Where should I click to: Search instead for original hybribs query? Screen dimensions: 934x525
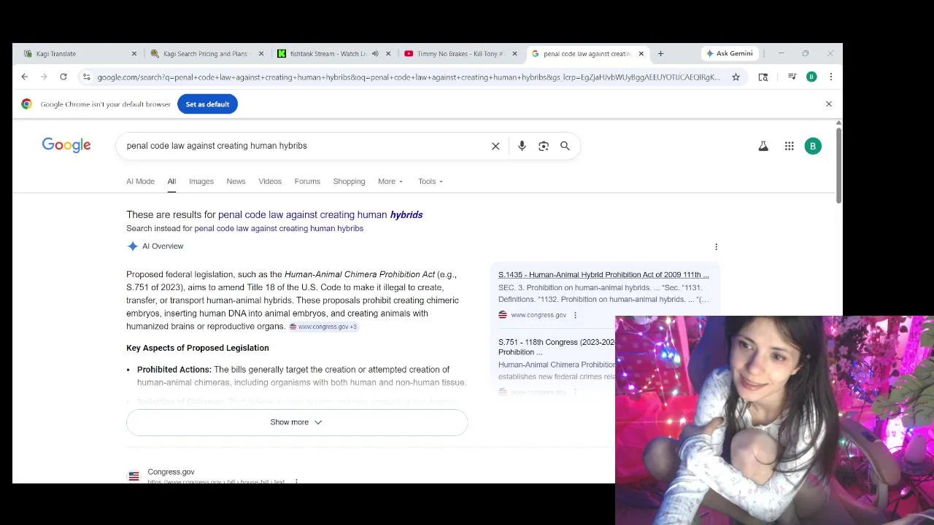(x=279, y=228)
